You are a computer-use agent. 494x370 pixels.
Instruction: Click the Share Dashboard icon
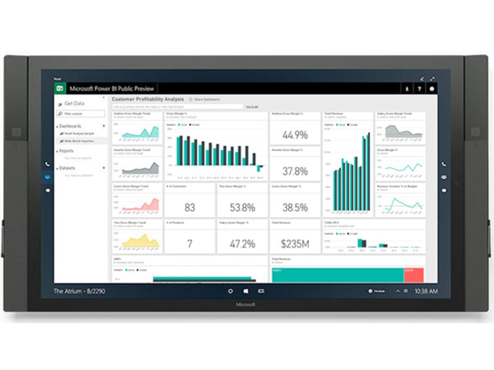click(x=190, y=99)
